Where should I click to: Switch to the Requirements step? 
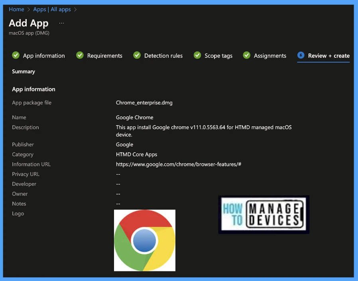(x=104, y=56)
